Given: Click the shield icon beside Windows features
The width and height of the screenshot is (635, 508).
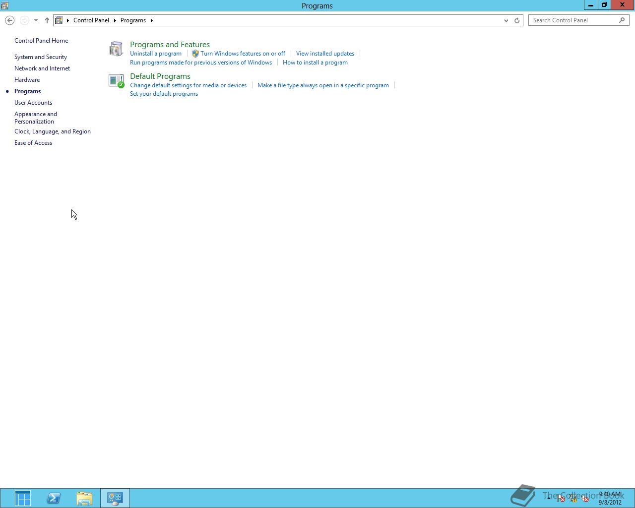Looking at the screenshot, I should [195, 54].
